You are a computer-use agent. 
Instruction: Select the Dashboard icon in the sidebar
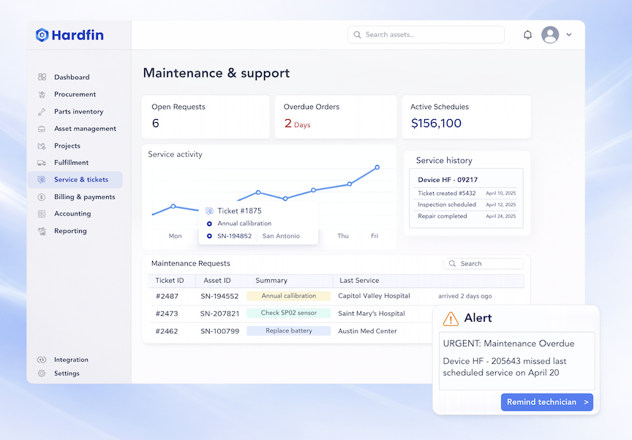coord(42,77)
